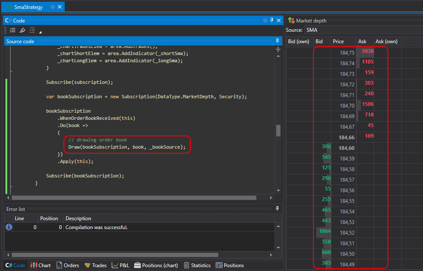Click info icon in error row
423x271 pixels.
8,227
